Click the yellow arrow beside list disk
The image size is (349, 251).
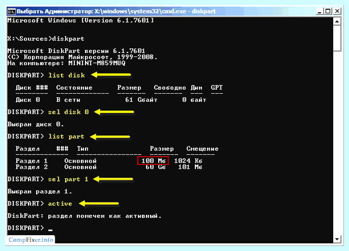111,75
